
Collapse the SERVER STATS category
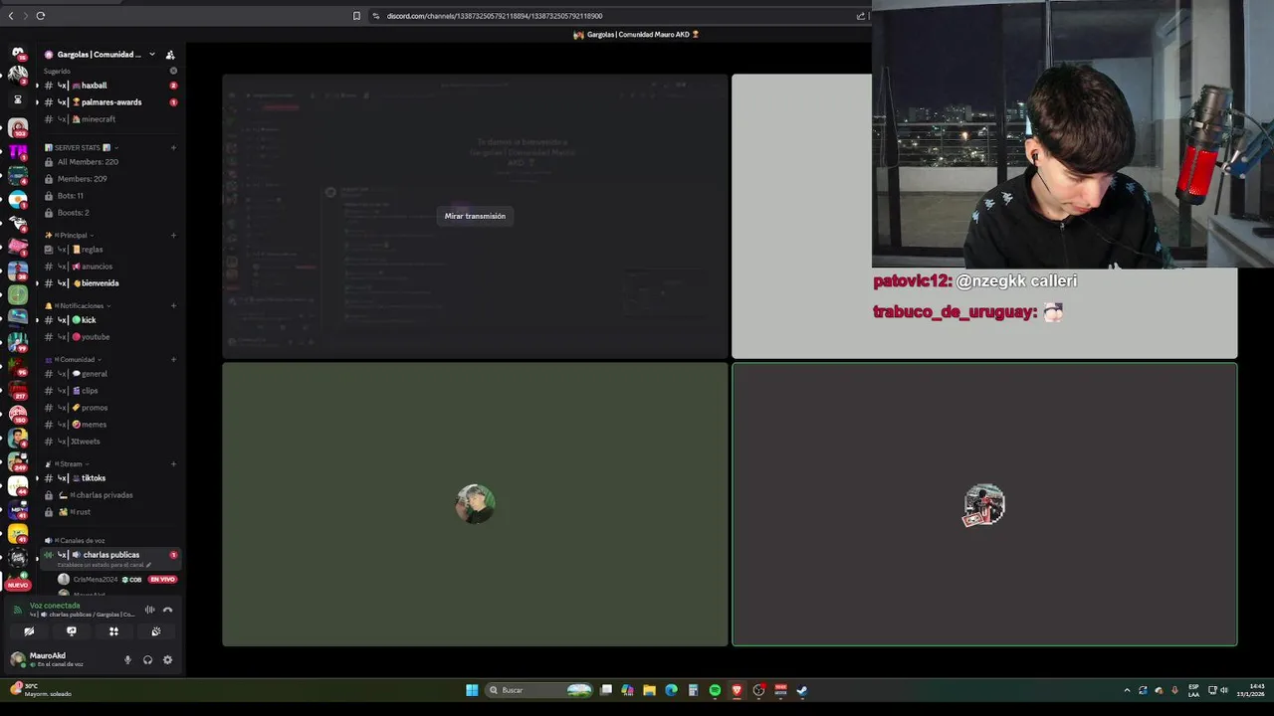click(x=82, y=148)
